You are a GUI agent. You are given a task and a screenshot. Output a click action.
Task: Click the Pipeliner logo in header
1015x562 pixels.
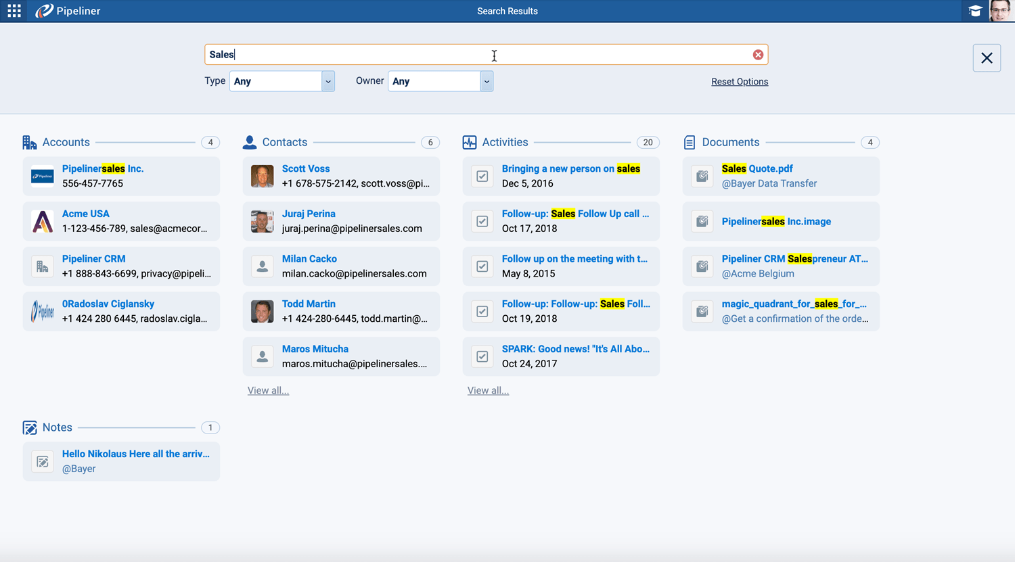click(68, 11)
